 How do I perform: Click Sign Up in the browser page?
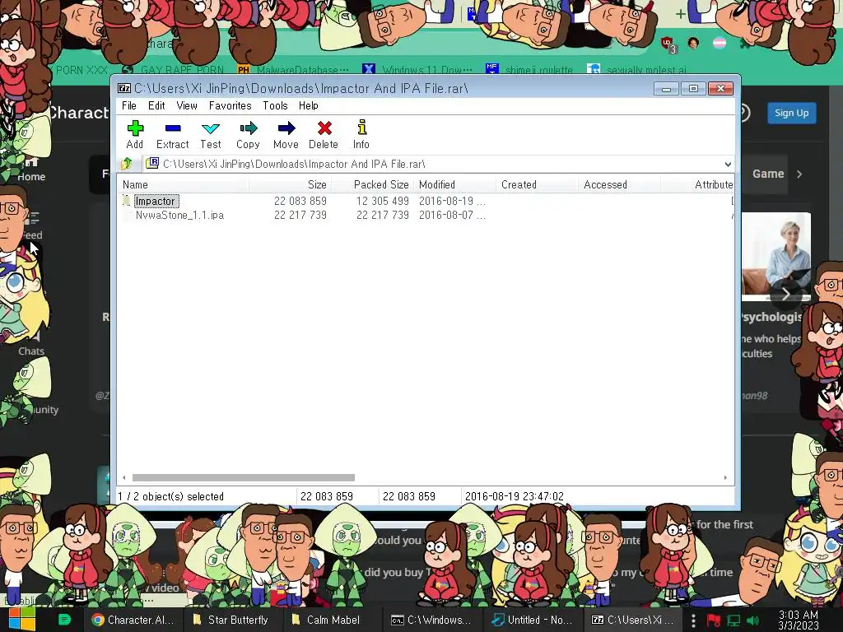[791, 113]
